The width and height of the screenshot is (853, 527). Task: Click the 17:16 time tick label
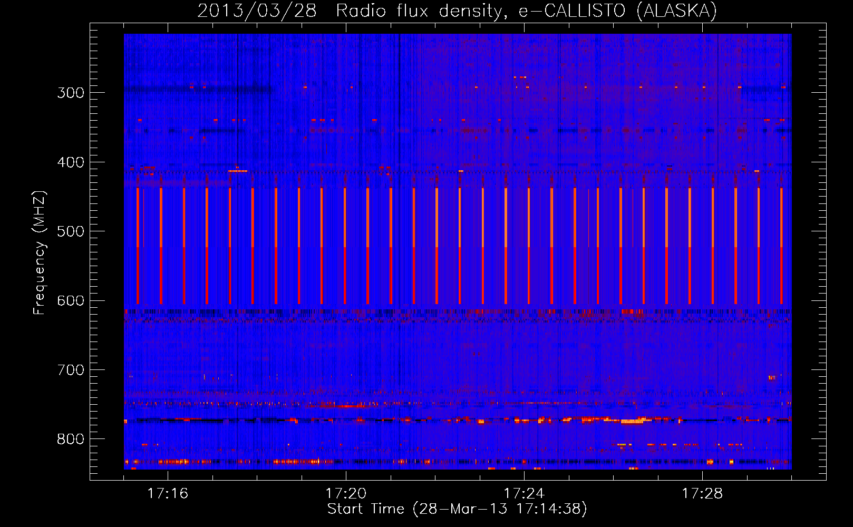coord(168,493)
